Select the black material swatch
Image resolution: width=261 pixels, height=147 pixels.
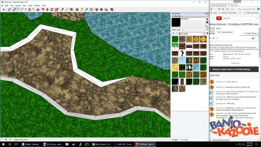pos(175,82)
